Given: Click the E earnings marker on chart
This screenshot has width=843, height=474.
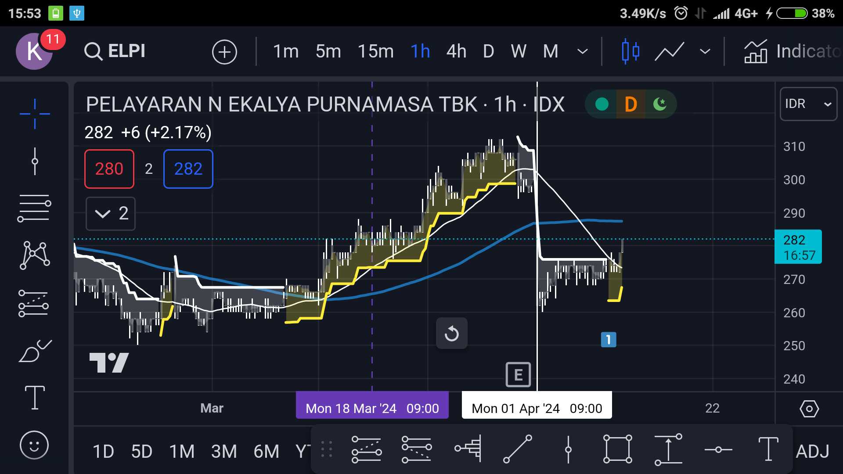Looking at the screenshot, I should [x=518, y=374].
